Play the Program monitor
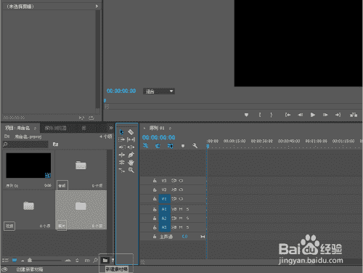 click(x=313, y=115)
